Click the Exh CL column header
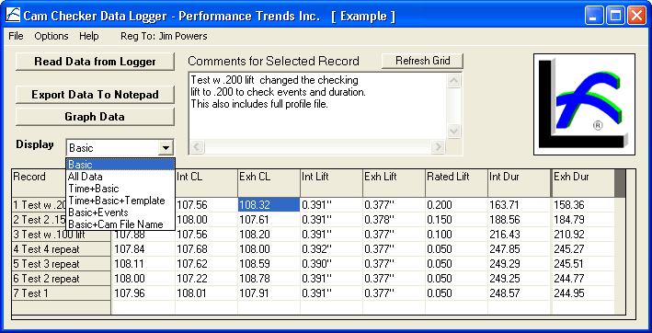 [269, 183]
